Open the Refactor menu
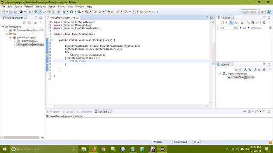 click(x=29, y=7)
